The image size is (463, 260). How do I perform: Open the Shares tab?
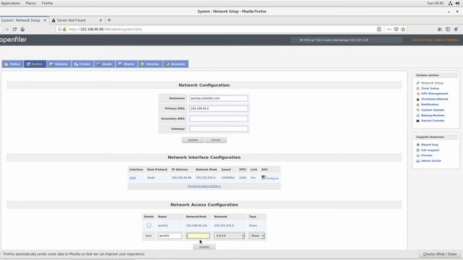pyautogui.click(x=127, y=64)
